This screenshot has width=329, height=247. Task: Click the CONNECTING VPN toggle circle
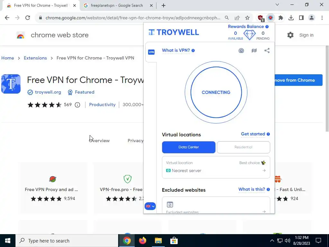coord(216,92)
